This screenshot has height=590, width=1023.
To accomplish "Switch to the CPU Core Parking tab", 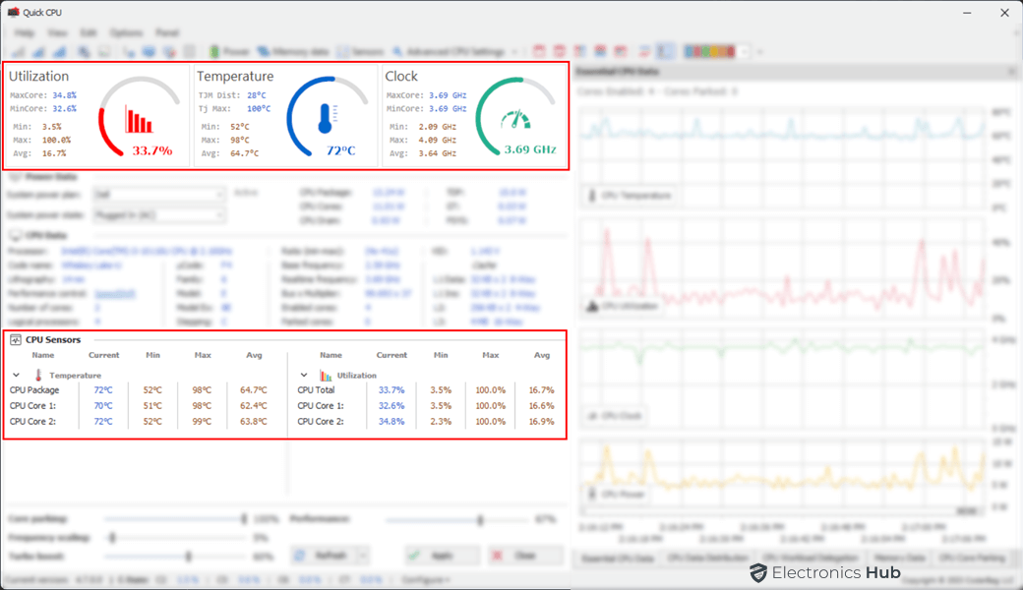I will pyautogui.click(x=972, y=559).
